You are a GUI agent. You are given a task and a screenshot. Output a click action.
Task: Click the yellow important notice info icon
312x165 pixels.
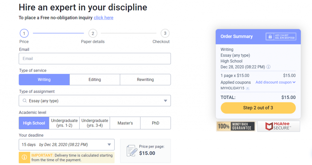pyautogui.click(x=24, y=157)
